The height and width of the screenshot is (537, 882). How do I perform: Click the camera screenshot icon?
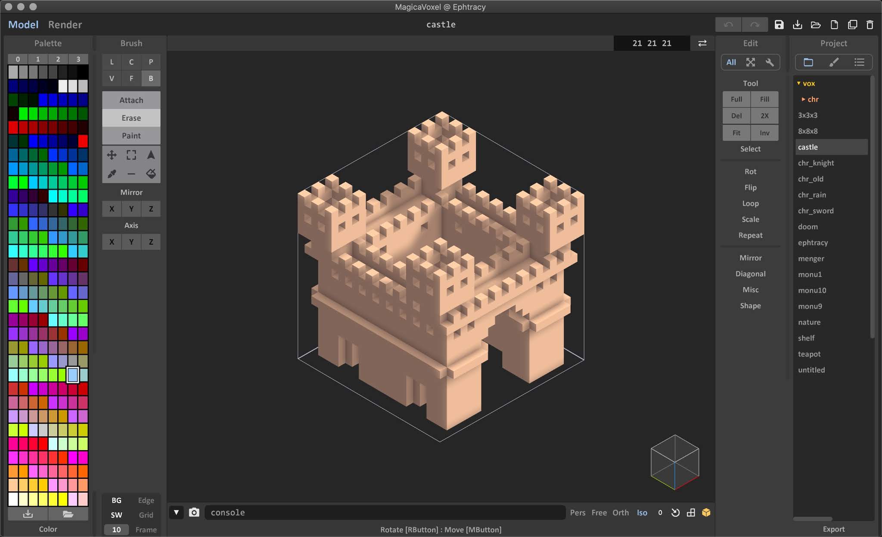coord(194,512)
